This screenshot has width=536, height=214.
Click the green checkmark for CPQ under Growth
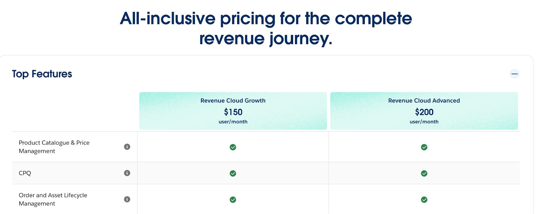point(233,173)
